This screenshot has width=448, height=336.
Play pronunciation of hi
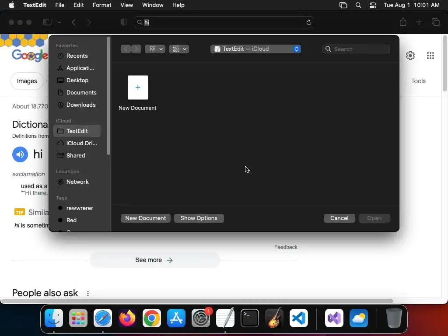[x=20, y=154]
